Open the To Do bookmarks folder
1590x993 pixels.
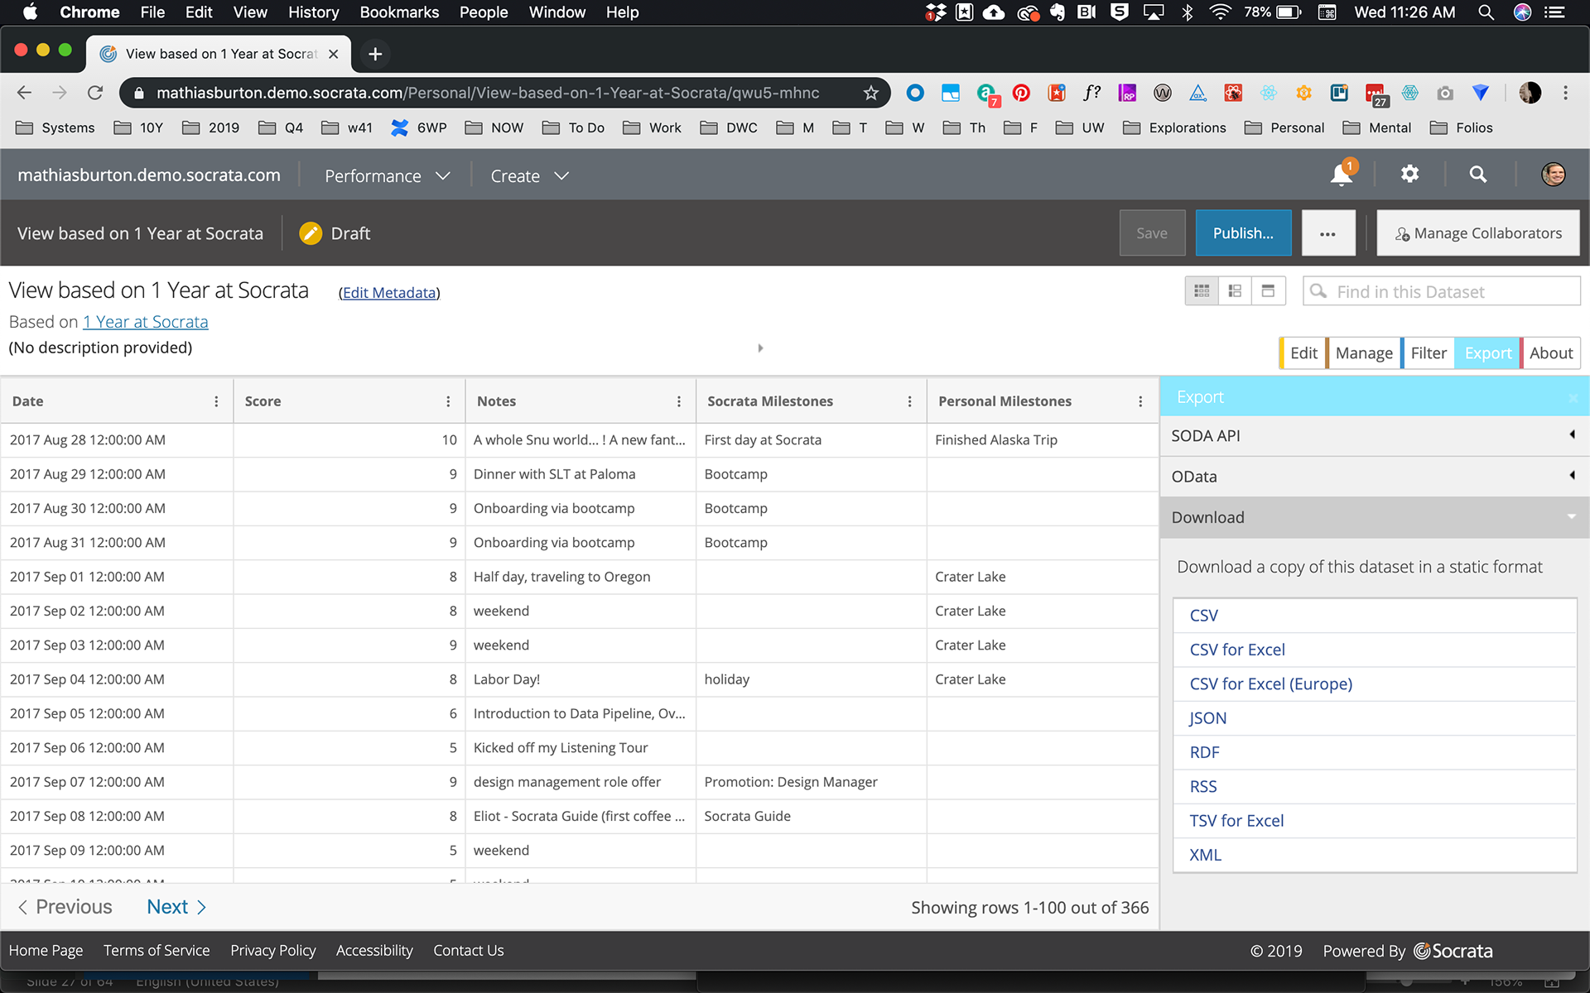tap(573, 127)
